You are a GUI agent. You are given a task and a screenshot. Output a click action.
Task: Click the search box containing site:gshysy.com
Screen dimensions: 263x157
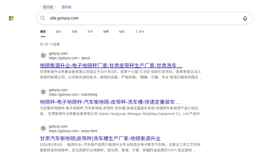(144, 18)
